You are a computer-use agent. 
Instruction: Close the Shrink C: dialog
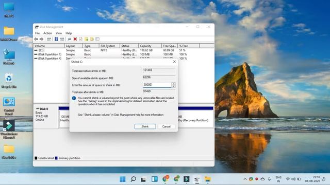point(174,62)
